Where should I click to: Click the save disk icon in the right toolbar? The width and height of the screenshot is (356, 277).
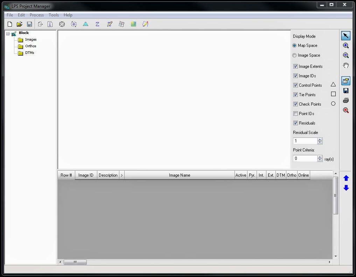click(x=345, y=91)
